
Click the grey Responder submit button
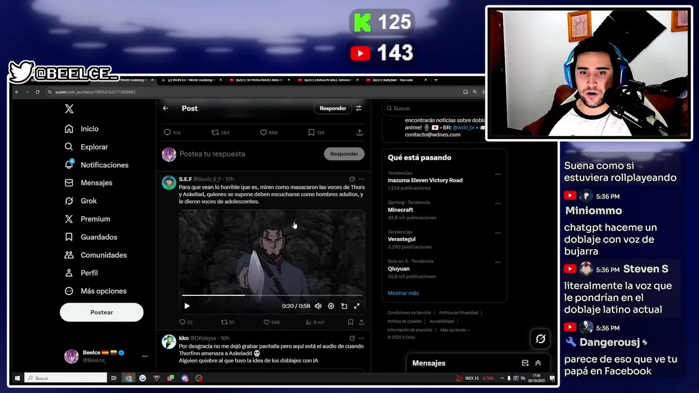[344, 154]
